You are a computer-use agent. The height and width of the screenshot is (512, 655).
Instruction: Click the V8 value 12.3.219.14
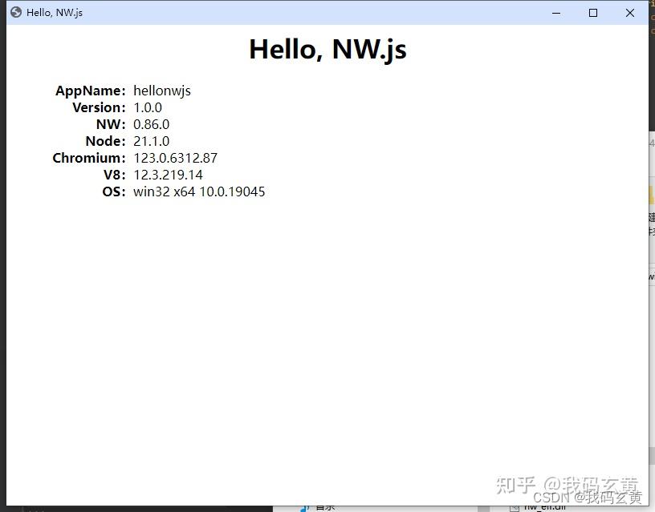click(x=168, y=175)
